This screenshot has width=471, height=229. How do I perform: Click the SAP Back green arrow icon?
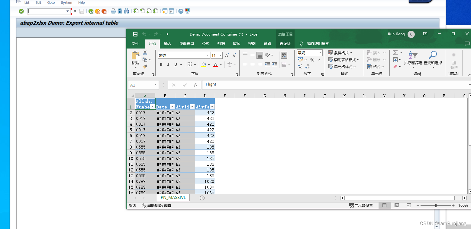(x=91, y=11)
